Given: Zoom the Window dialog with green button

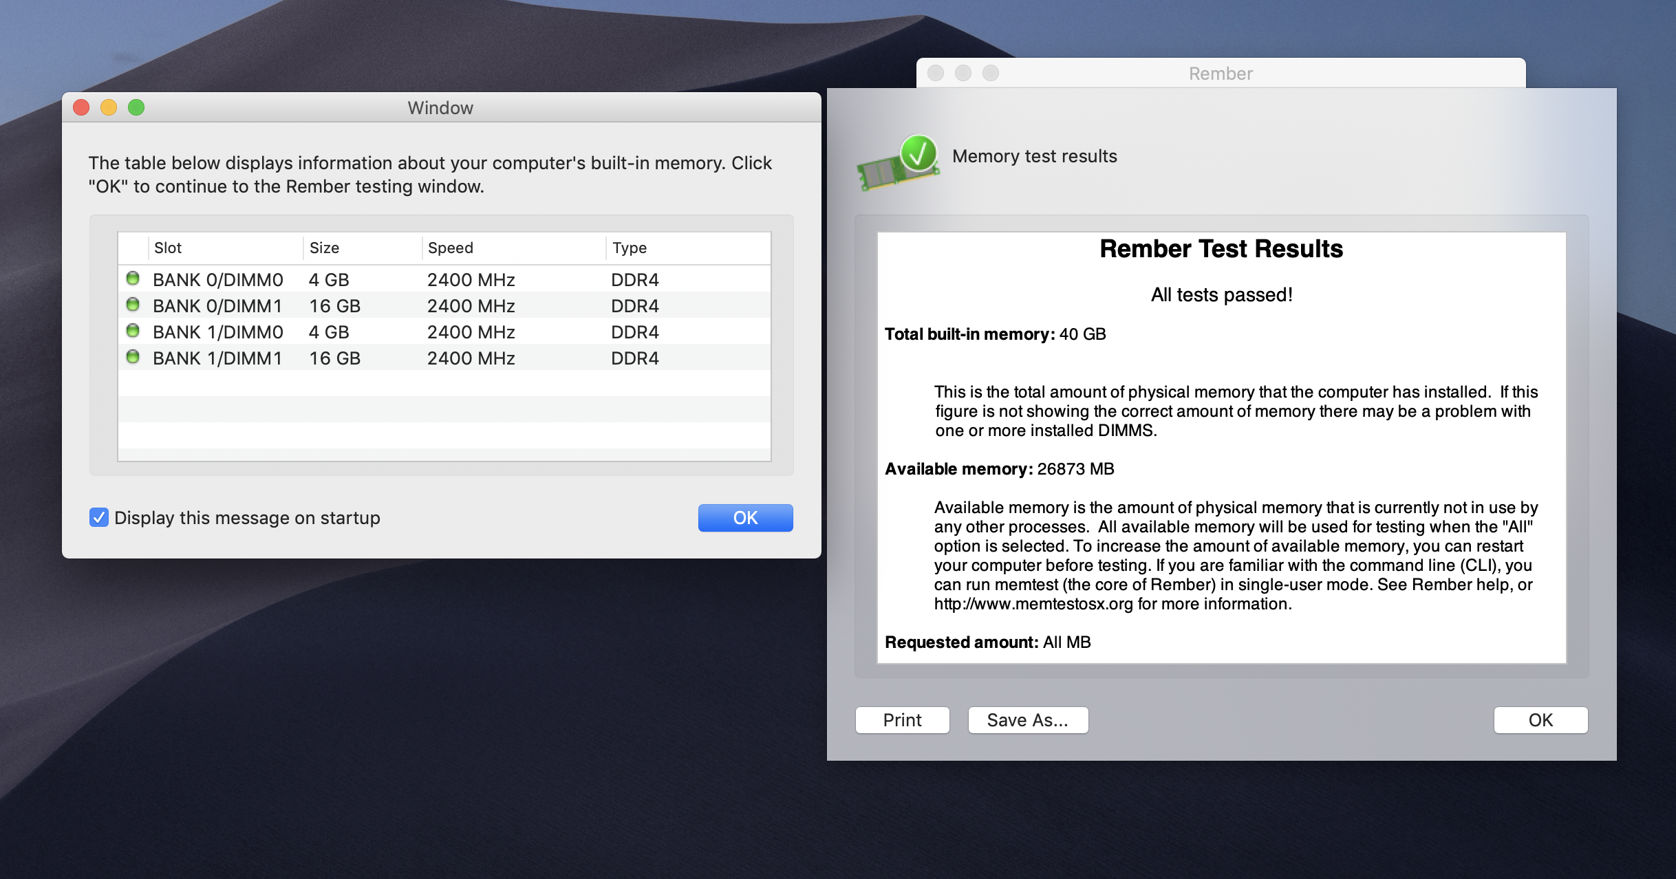Looking at the screenshot, I should (x=136, y=107).
